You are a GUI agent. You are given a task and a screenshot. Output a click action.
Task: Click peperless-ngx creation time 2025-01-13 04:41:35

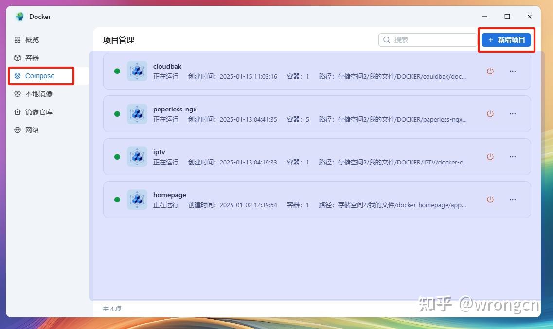(x=248, y=119)
